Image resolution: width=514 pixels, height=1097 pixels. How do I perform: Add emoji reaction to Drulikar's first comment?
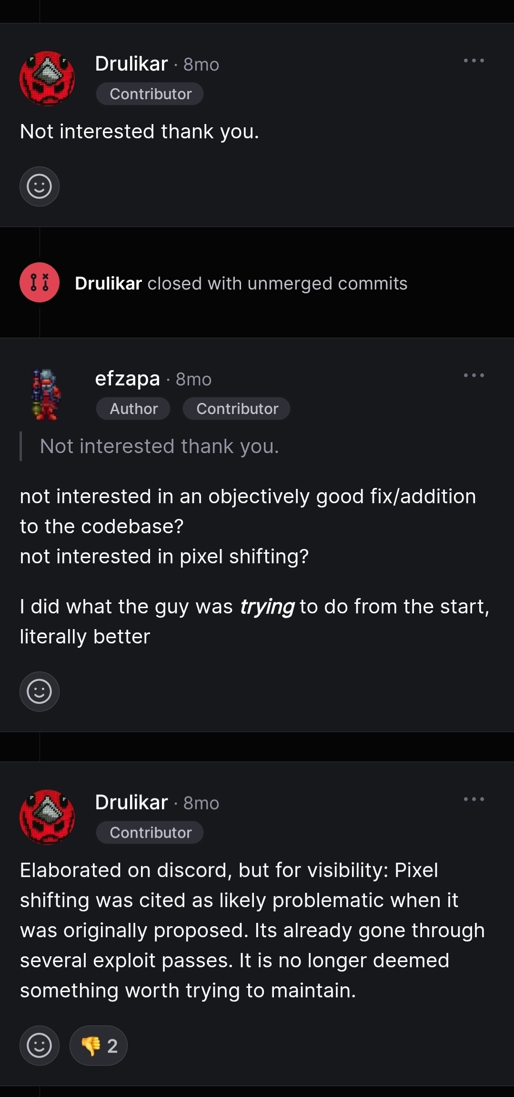[40, 186]
